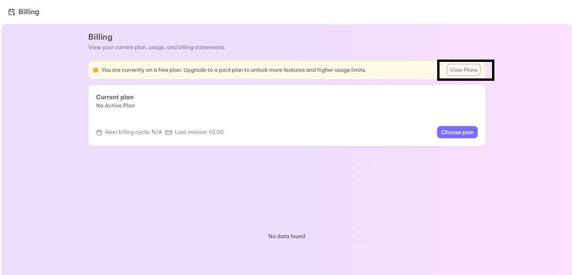Click the Billing calendar icon in header
This screenshot has height=275, width=572.
pos(12,12)
